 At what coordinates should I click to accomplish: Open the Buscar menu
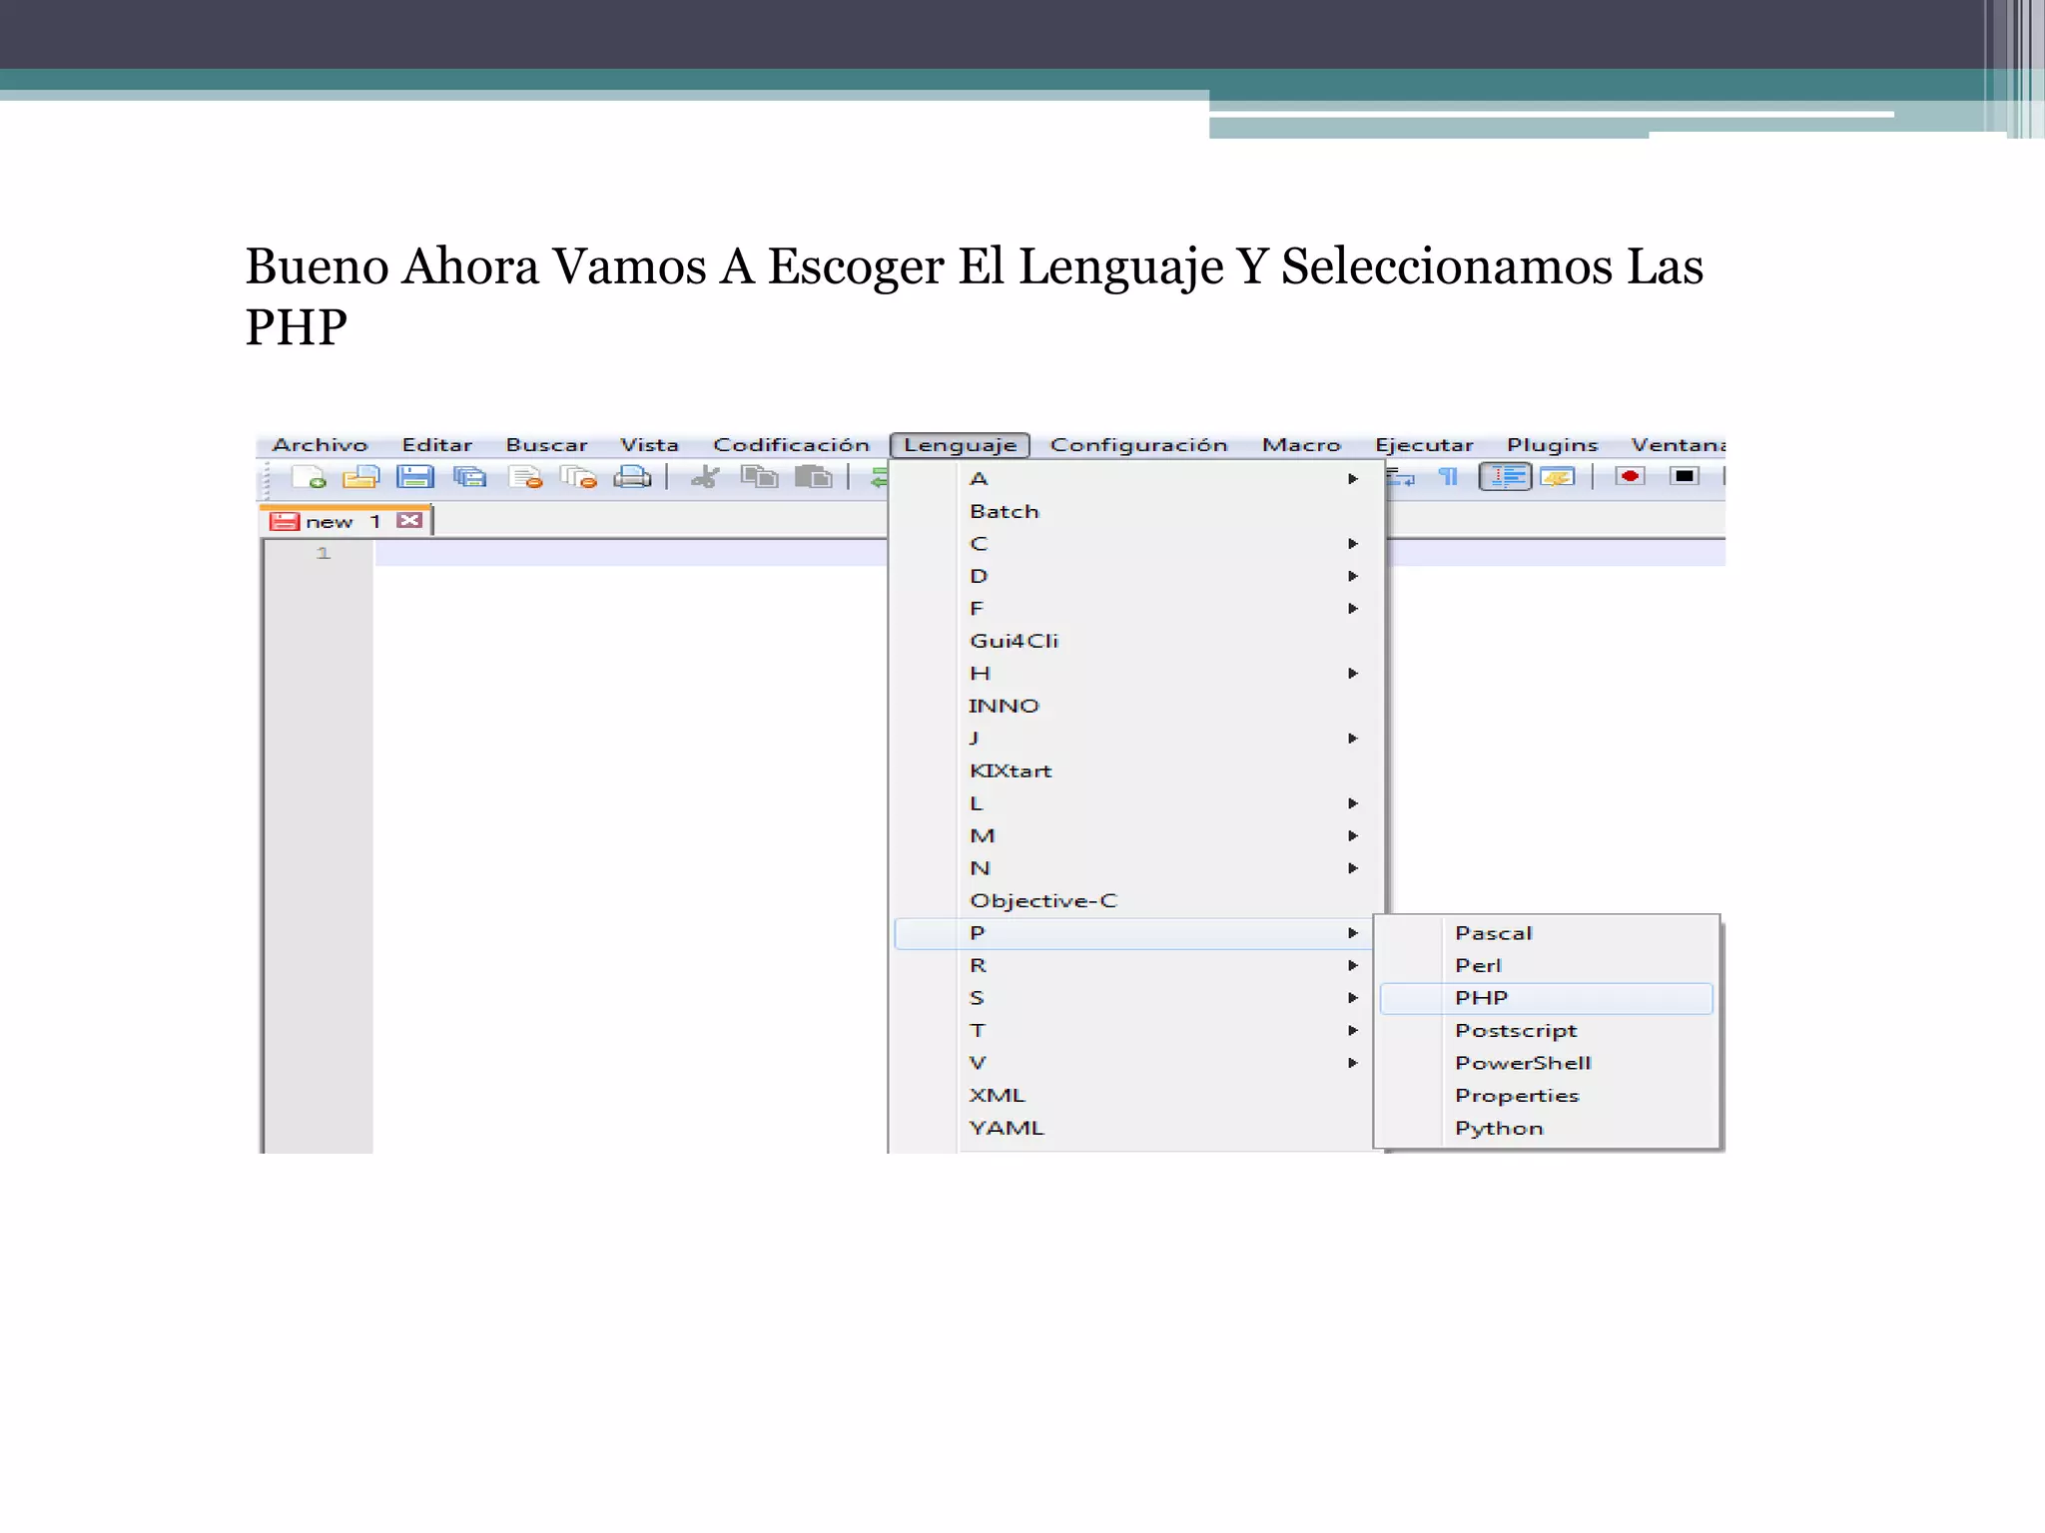pyautogui.click(x=546, y=445)
